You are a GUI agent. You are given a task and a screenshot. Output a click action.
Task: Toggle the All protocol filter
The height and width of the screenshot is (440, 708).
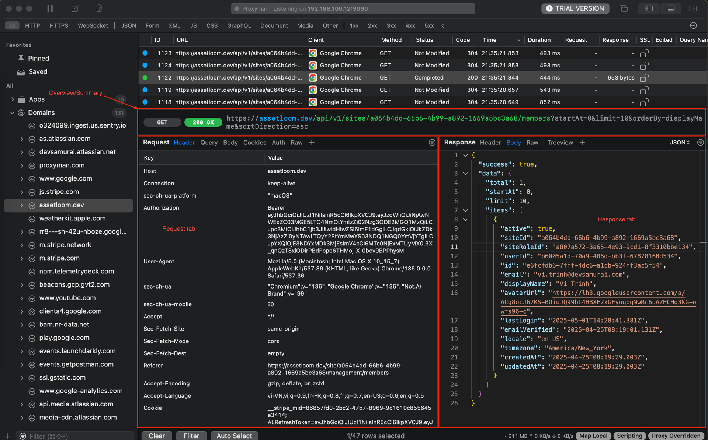tap(12, 25)
